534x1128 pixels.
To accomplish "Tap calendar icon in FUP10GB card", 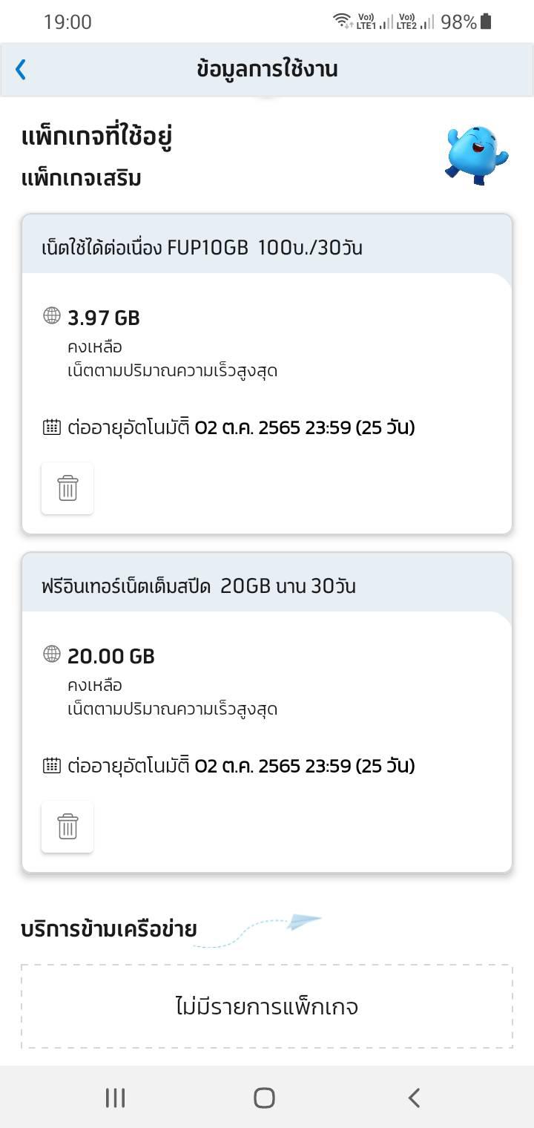I will click(x=52, y=427).
